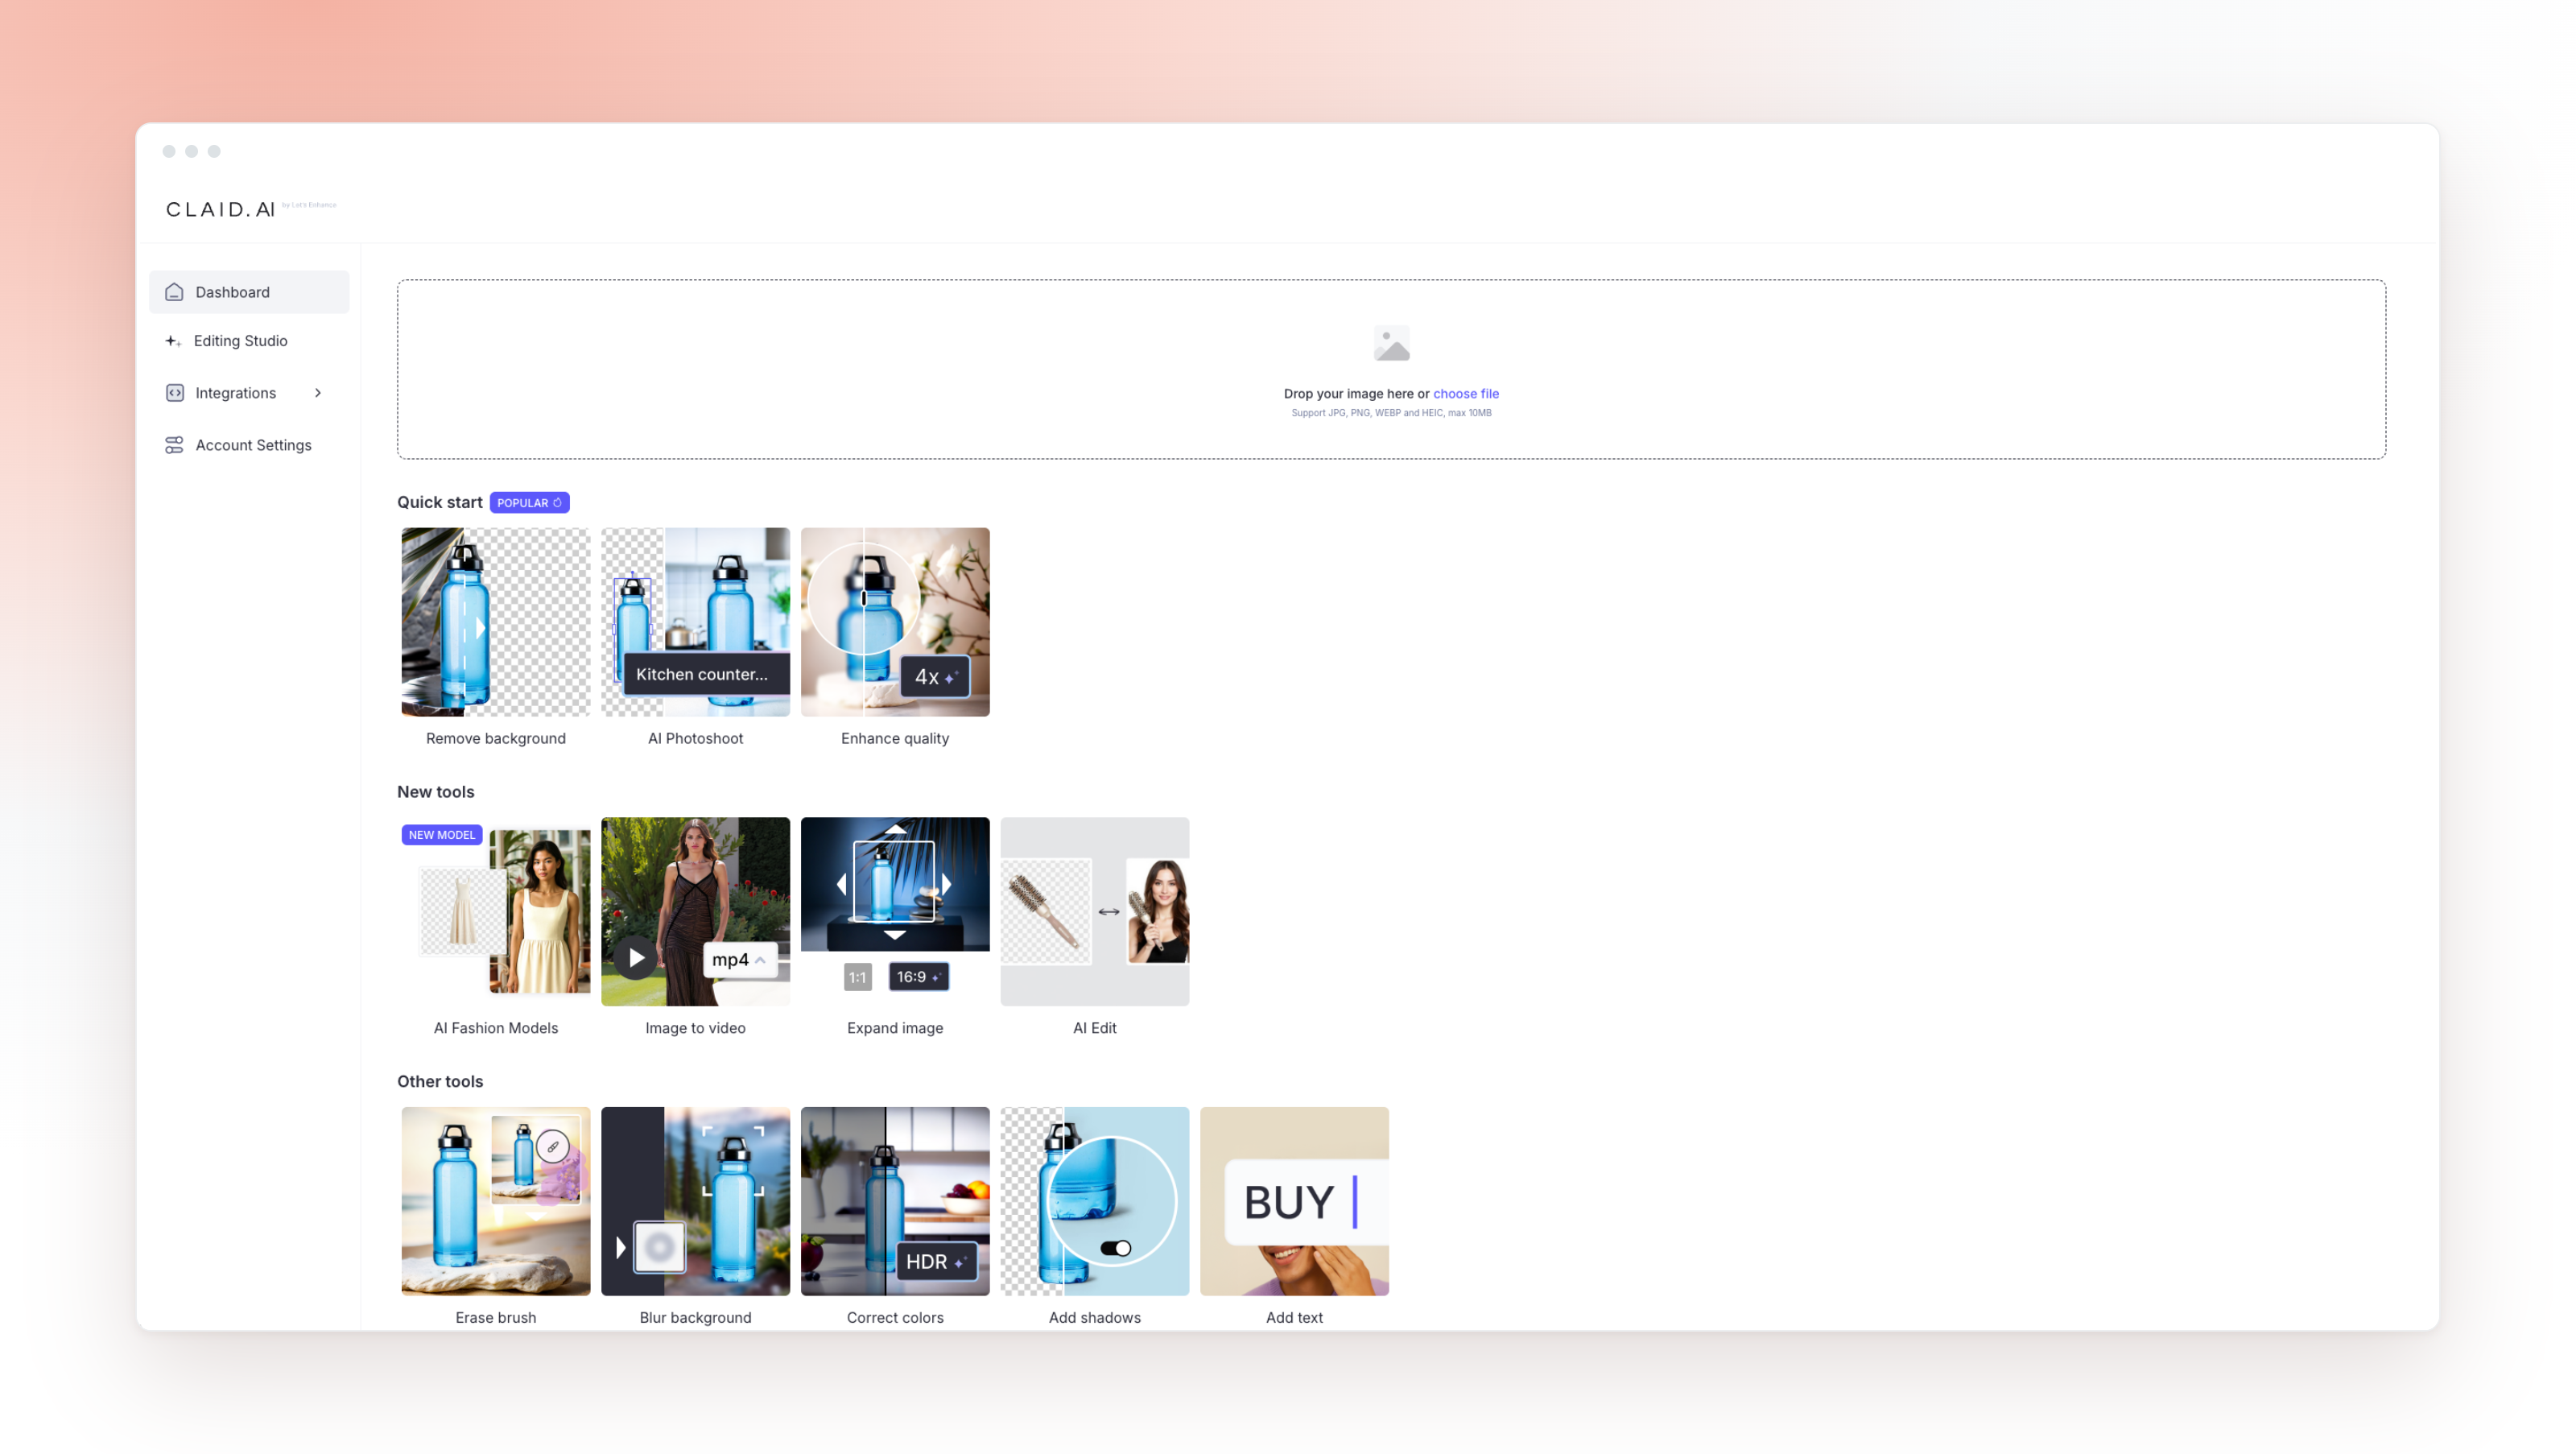Image resolution: width=2576 pixels, height=1454 pixels.
Task: Click the left expand arrow on Expand image
Action: click(841, 883)
